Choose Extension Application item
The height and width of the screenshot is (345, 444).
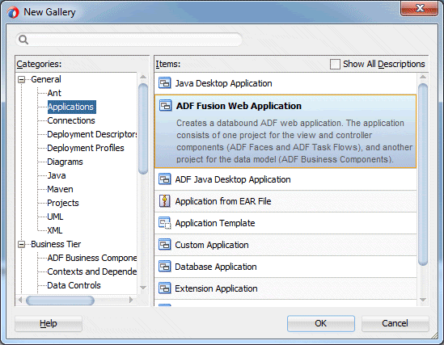click(x=285, y=288)
